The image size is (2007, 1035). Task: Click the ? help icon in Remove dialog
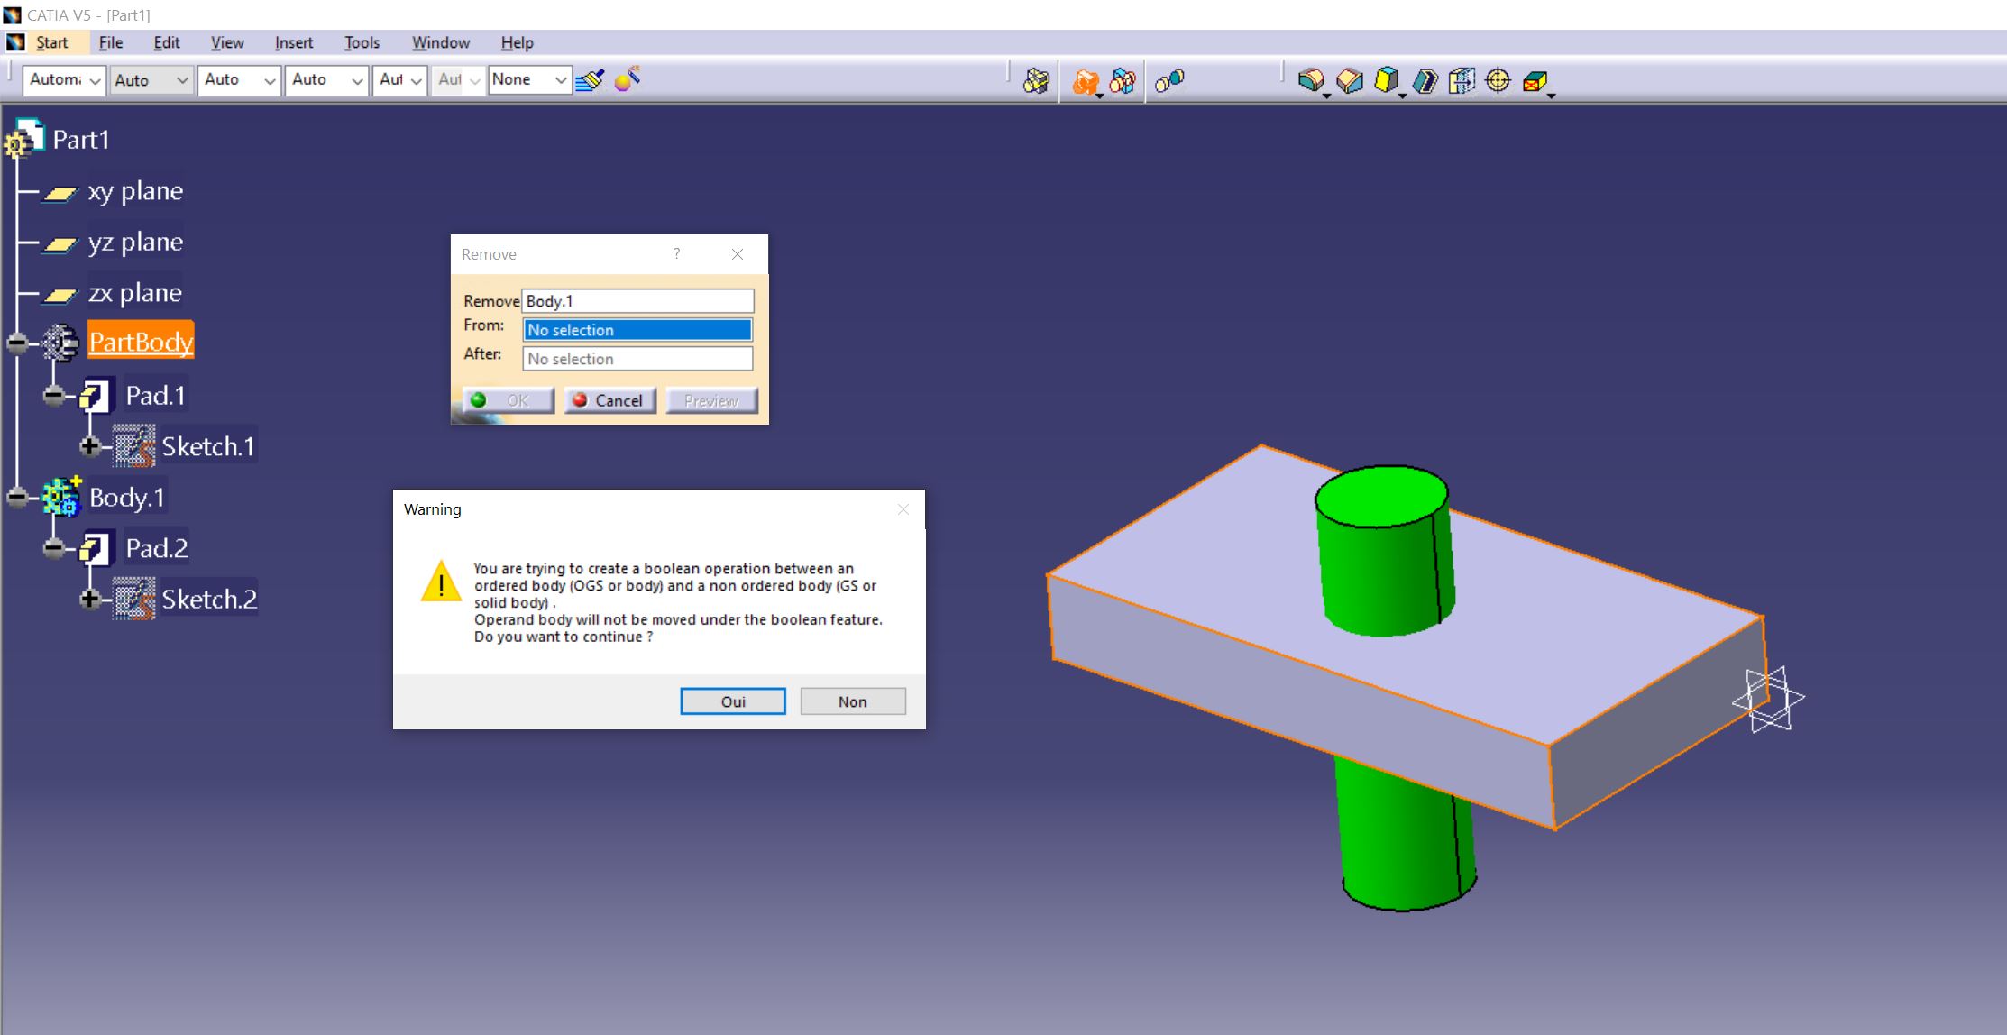676,254
